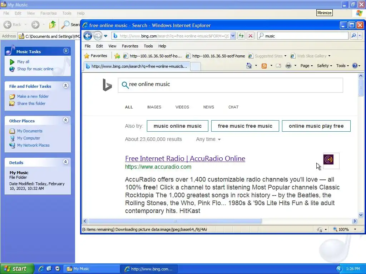Open Help menu in Internet Explorer
Image resolution: width=366 pixels, height=274 pixels.
(x=162, y=46)
